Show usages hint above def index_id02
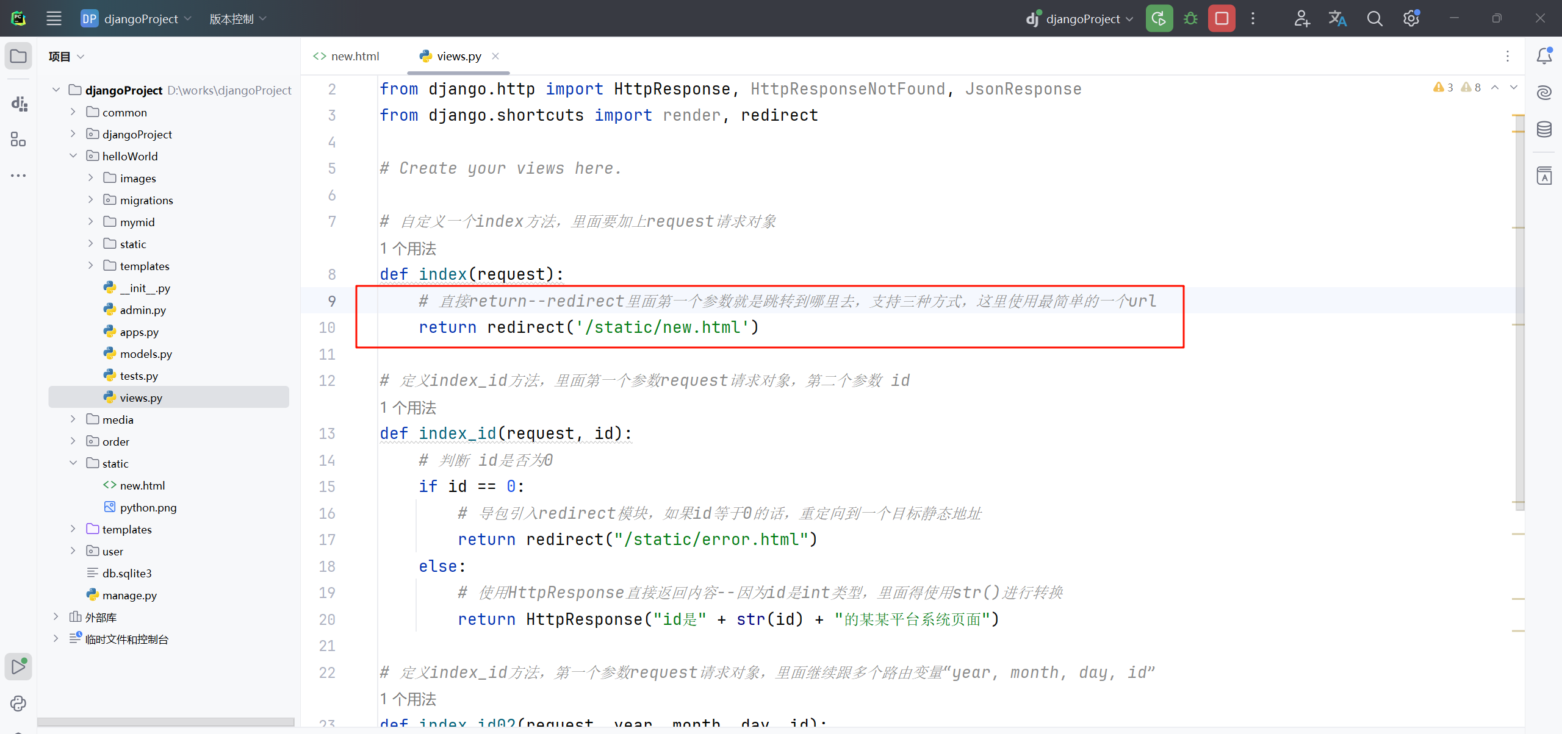Screen dimensions: 1562x734 tap(408, 699)
